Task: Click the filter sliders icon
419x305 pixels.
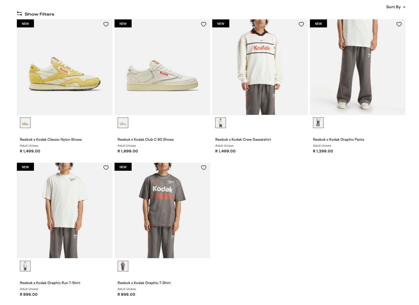Action: coord(19,14)
